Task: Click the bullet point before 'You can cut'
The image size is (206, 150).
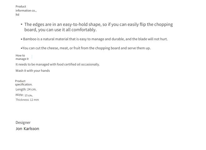Action: point(22,48)
